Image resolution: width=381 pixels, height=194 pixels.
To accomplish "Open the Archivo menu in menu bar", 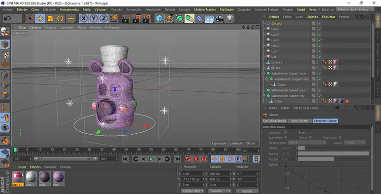I will (8, 10).
